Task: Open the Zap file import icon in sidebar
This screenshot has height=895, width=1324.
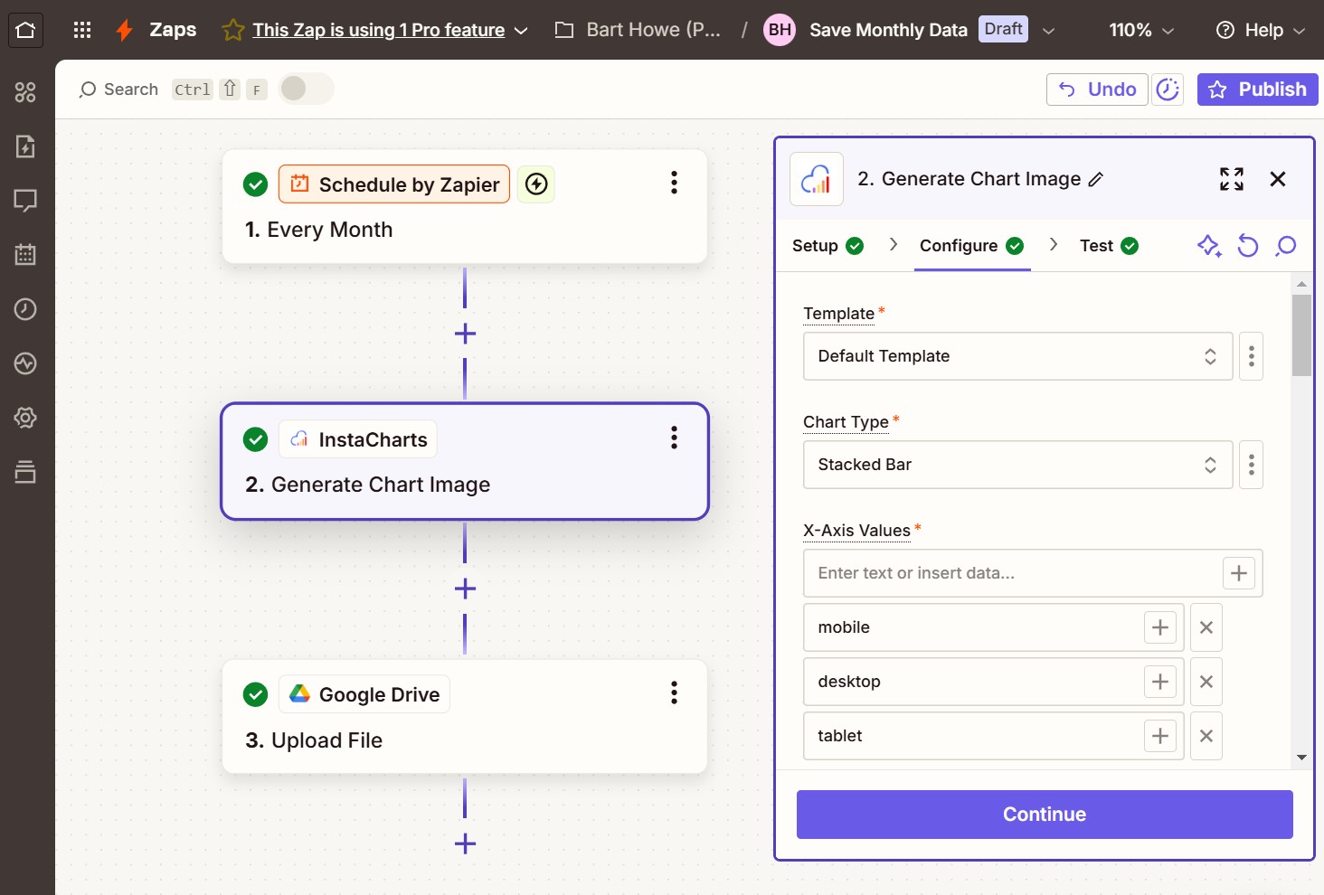Action: point(25,146)
